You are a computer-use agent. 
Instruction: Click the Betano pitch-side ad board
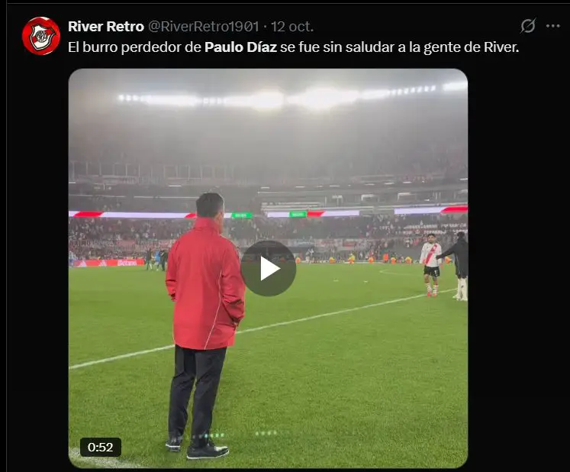[x=109, y=263]
